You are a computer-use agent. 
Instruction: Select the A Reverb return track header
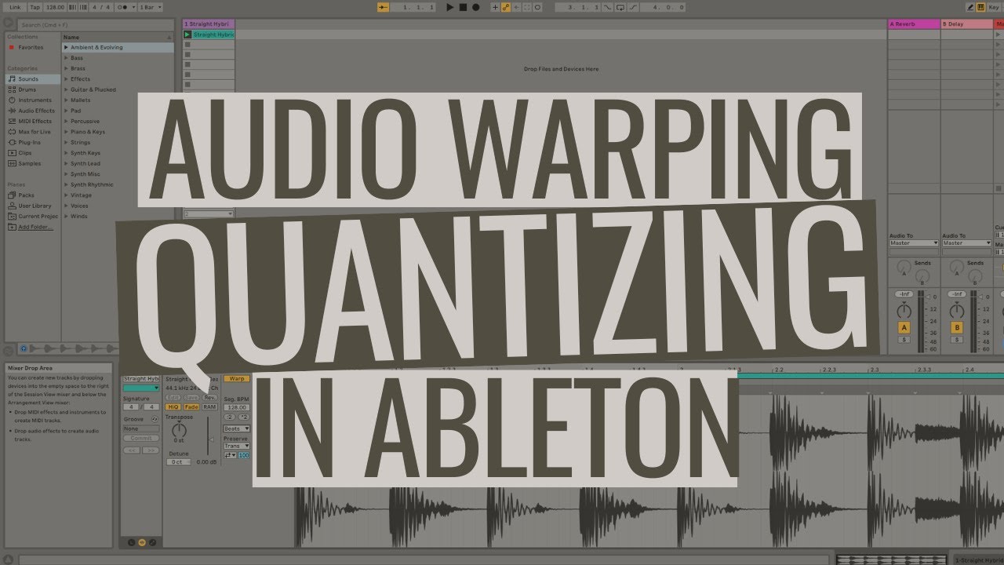click(x=914, y=24)
